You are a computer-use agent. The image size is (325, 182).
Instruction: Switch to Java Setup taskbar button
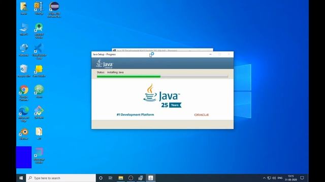151,178
